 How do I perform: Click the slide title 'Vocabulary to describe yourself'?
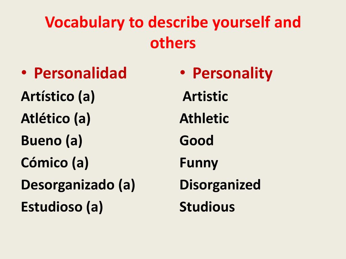point(157,23)
